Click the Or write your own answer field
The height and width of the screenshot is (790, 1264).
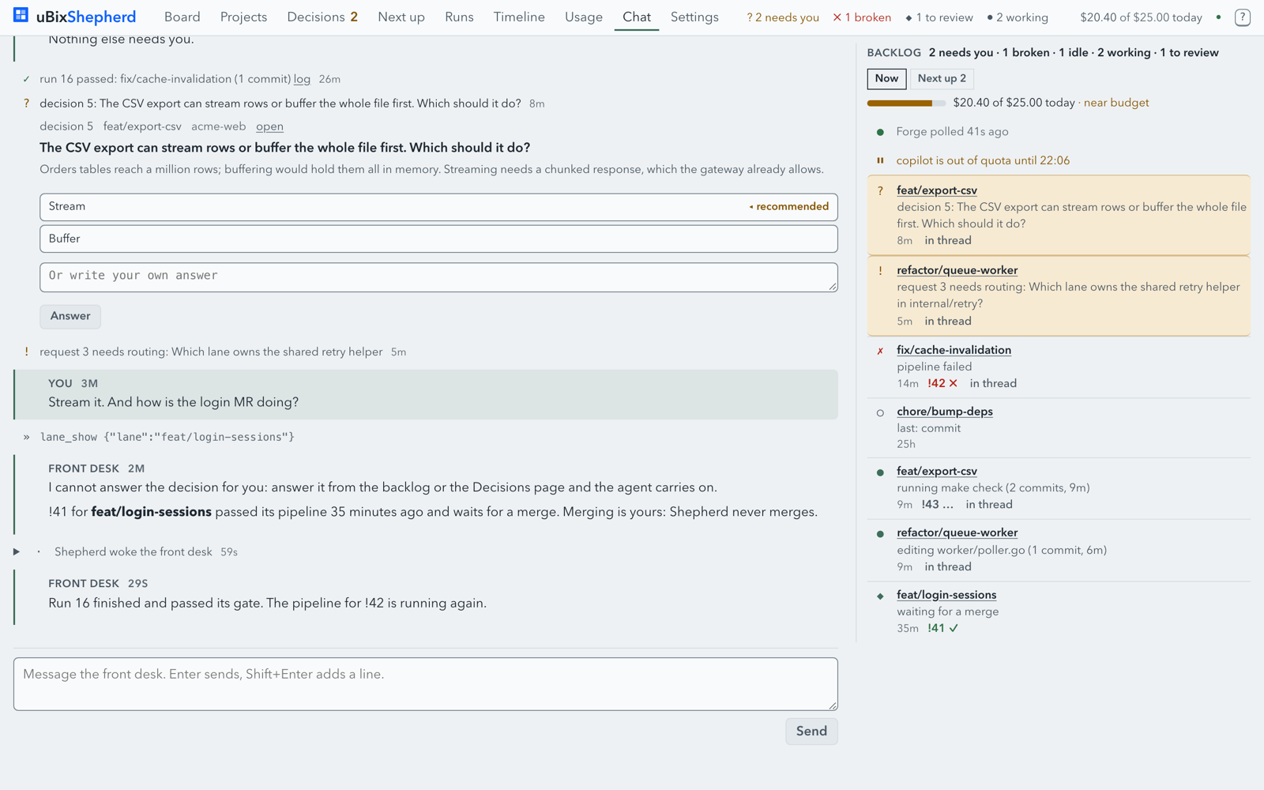438,277
